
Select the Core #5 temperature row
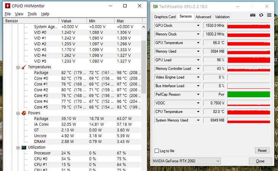pos(87,107)
